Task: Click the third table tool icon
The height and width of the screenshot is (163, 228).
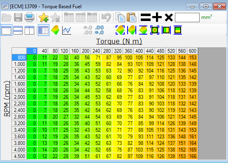Action: [92, 17]
